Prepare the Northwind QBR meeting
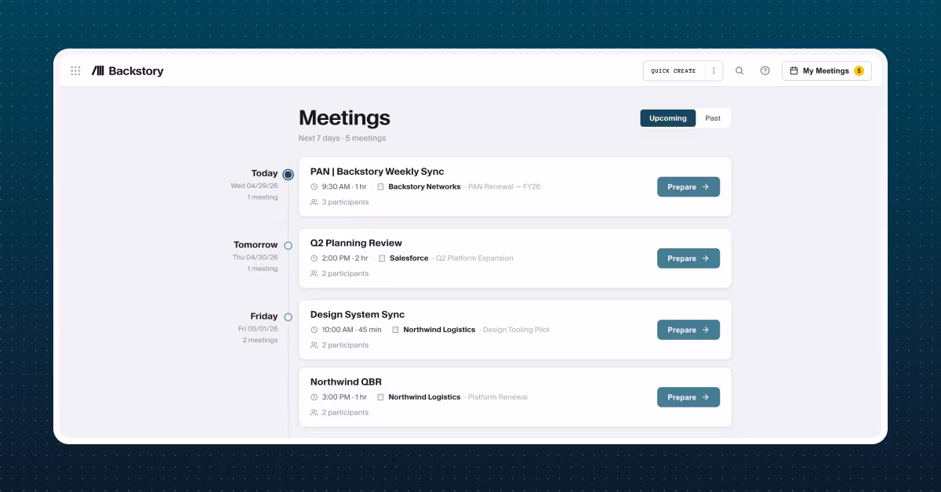The height and width of the screenshot is (492, 941). (x=688, y=397)
